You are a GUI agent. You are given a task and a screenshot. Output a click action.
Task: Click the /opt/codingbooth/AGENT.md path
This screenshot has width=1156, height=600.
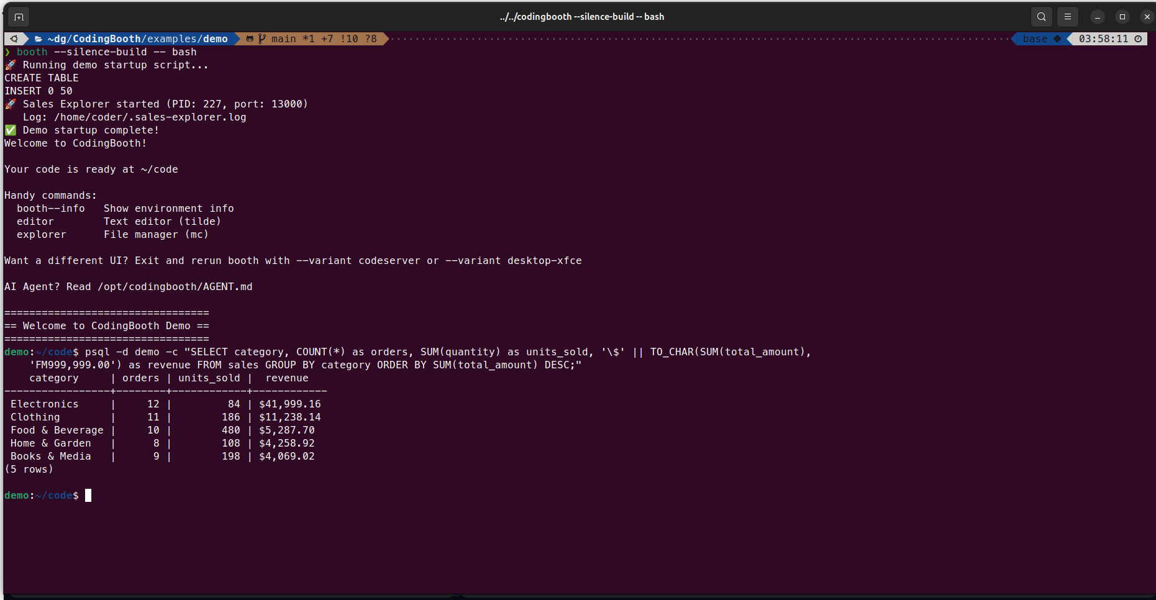(175, 287)
